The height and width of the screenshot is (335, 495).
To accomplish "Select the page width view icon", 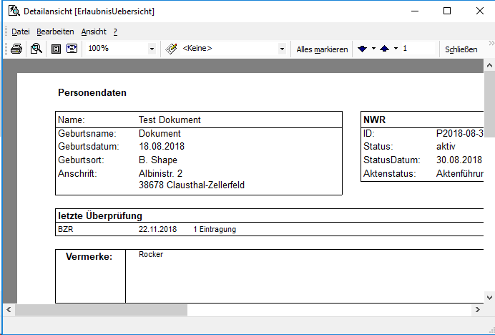I will pos(72,49).
